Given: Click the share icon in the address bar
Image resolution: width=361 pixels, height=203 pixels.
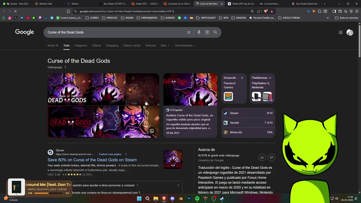Looking at the screenshot, I should click(x=259, y=11).
